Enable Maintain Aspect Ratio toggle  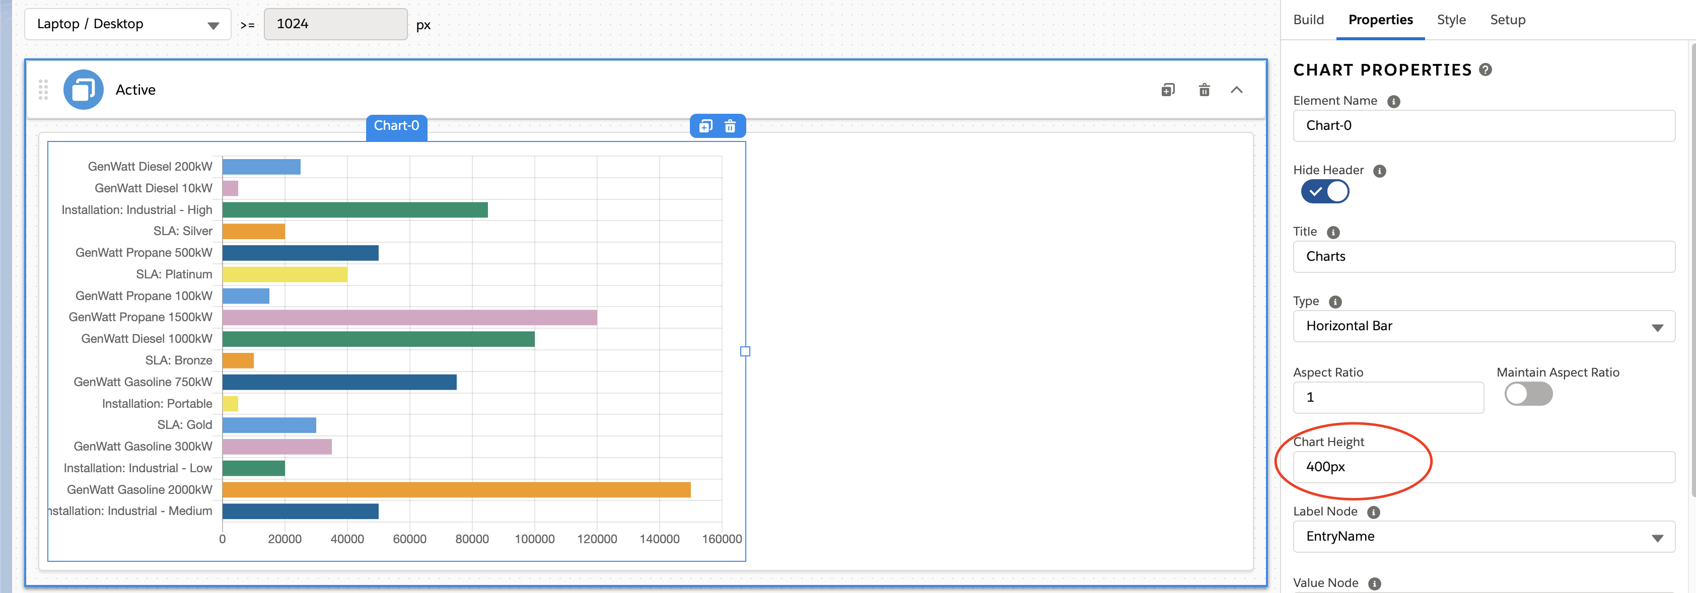point(1528,394)
